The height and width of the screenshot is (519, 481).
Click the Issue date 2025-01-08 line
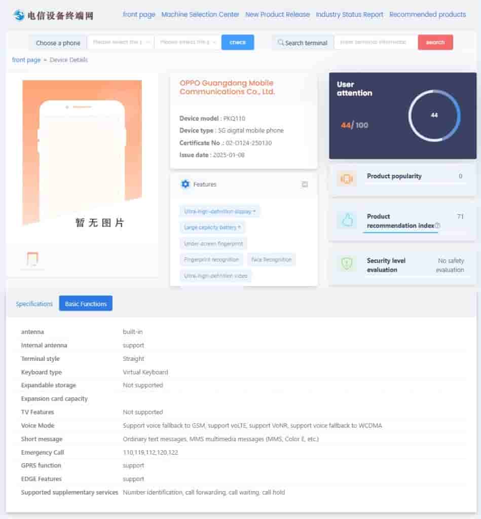click(x=212, y=155)
